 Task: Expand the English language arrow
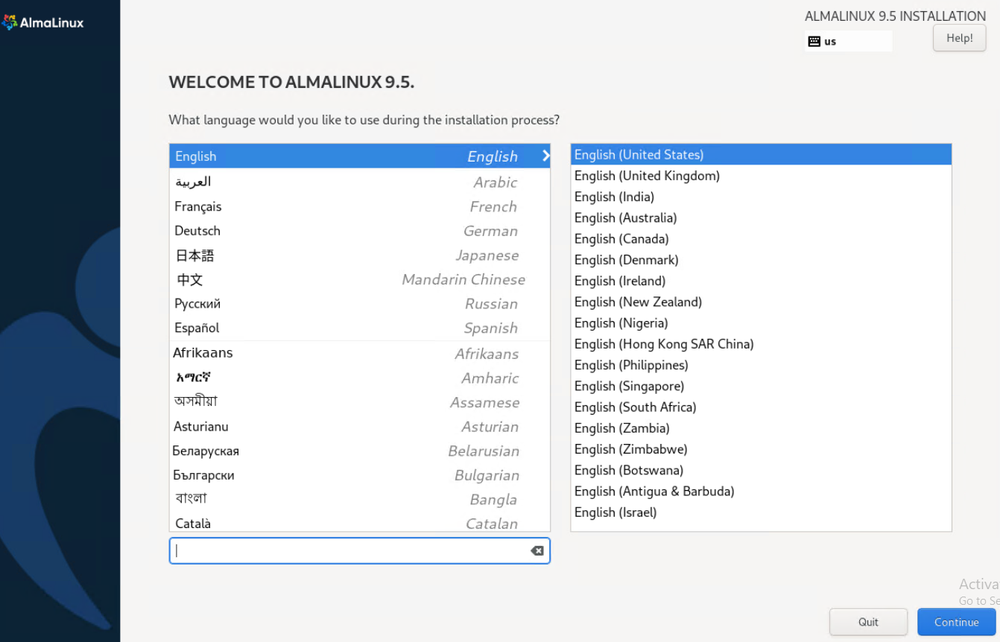tap(545, 156)
